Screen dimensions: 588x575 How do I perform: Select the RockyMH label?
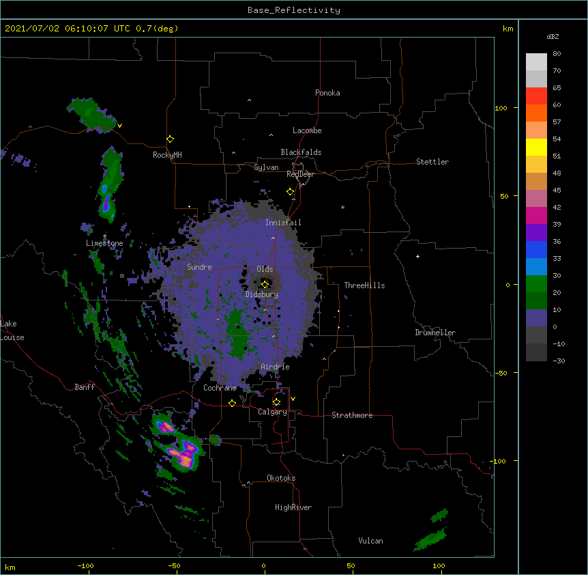(x=167, y=155)
